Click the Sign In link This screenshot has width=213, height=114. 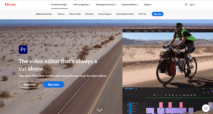point(192,5)
